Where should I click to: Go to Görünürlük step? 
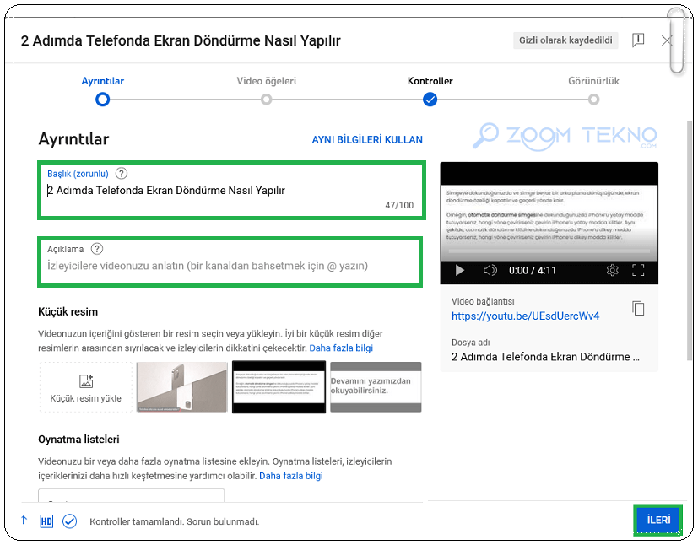click(x=593, y=100)
